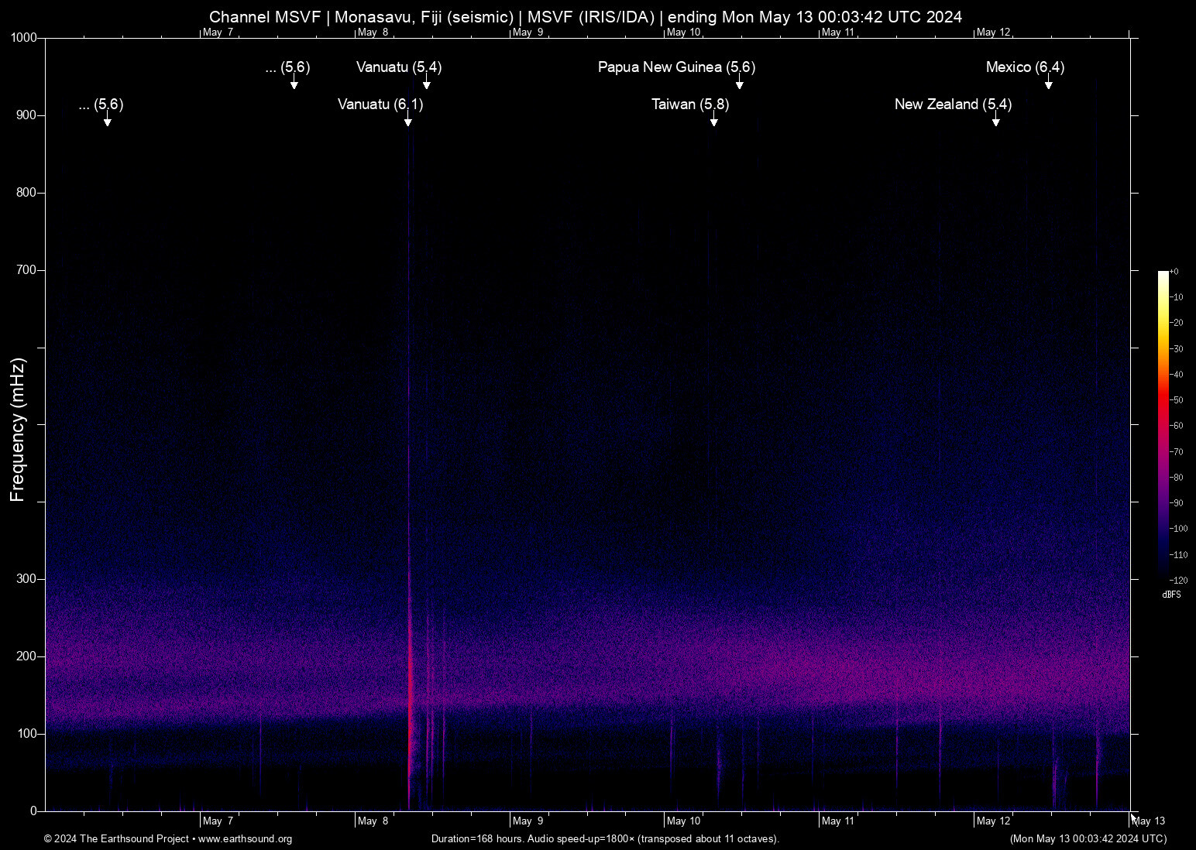Select the 300 frequency axis label
This screenshot has width=1196, height=850.
click(x=27, y=579)
